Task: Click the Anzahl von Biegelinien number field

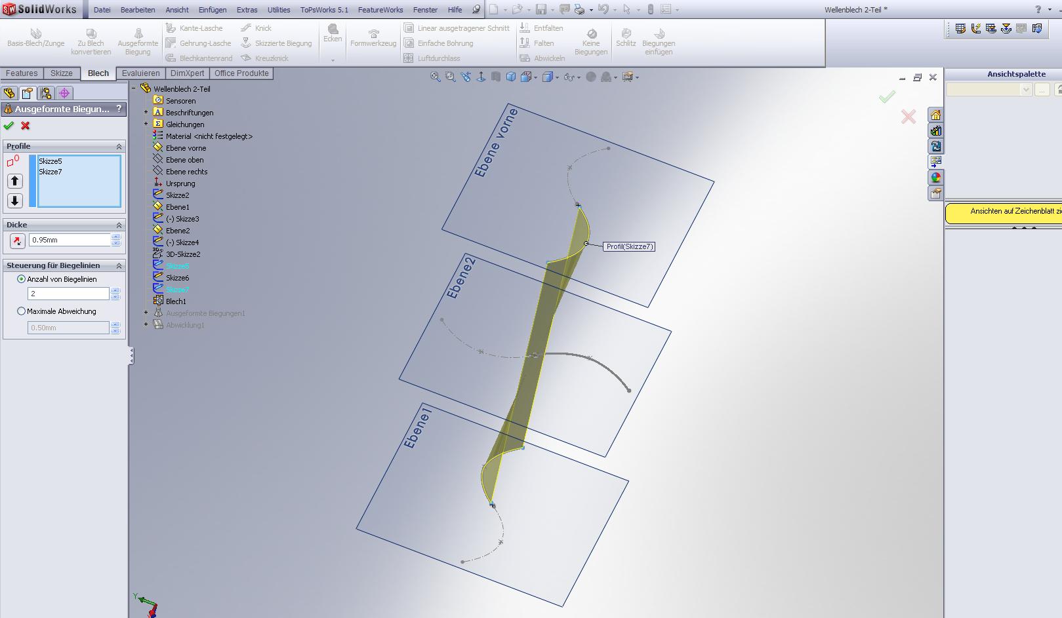Action: (68, 294)
